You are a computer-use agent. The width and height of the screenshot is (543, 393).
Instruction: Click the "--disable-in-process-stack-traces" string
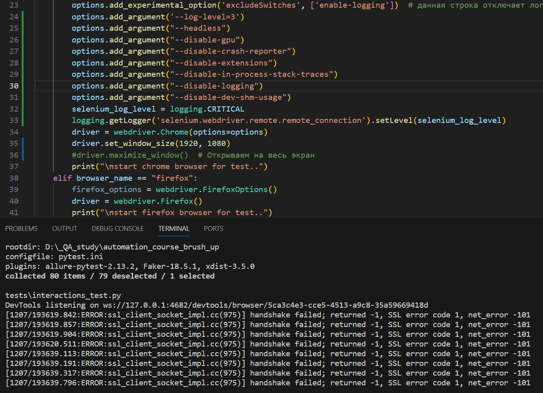tap(252, 74)
